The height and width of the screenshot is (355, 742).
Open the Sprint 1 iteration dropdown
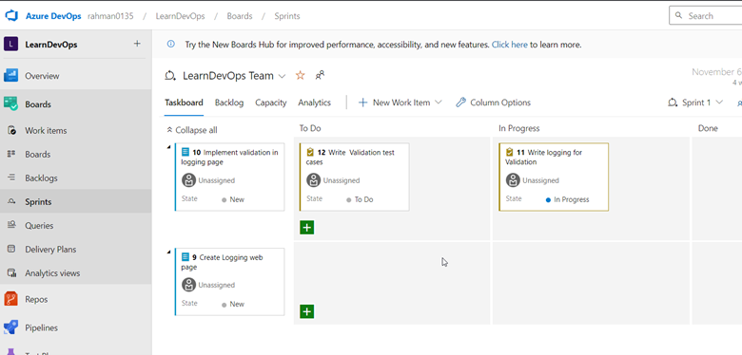(x=695, y=103)
